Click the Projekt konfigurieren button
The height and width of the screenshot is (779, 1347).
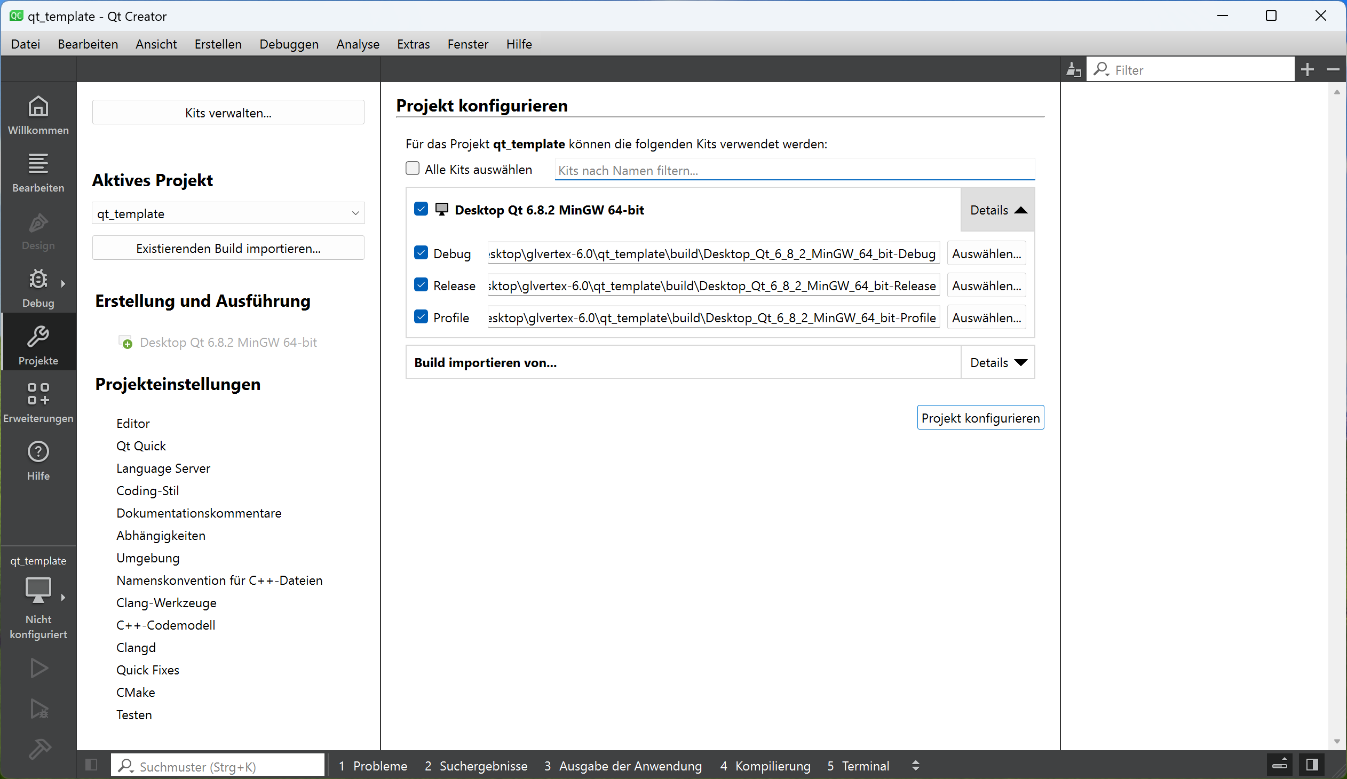980,417
